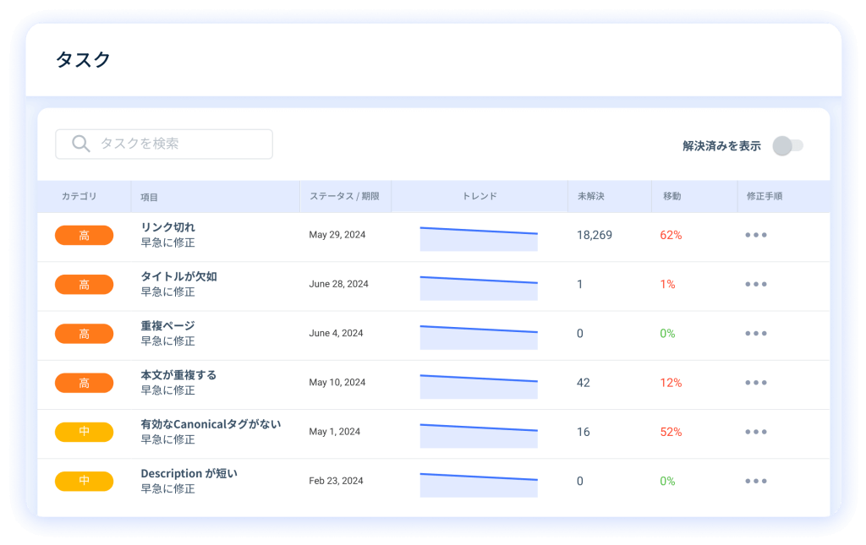This screenshot has height=545, width=866.
Task: Click the 中 badge for Description が短い
Action: pyautogui.click(x=84, y=481)
